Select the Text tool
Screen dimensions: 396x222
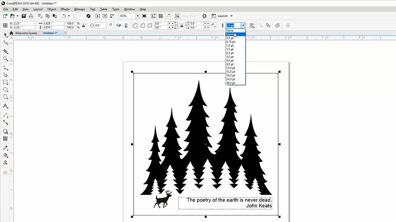coord(5,106)
